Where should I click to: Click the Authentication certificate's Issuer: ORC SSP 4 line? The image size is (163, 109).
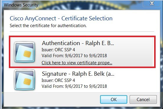(x=58, y=50)
